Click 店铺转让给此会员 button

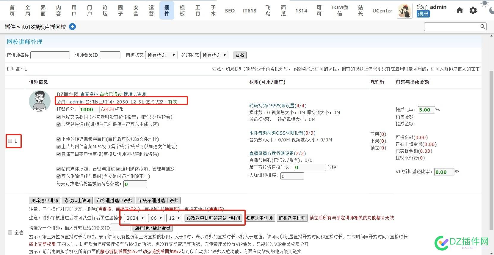click(x=152, y=228)
